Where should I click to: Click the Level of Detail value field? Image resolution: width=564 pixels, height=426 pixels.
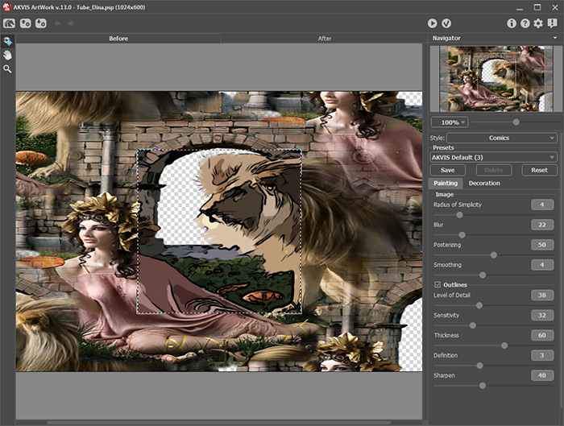542,296
